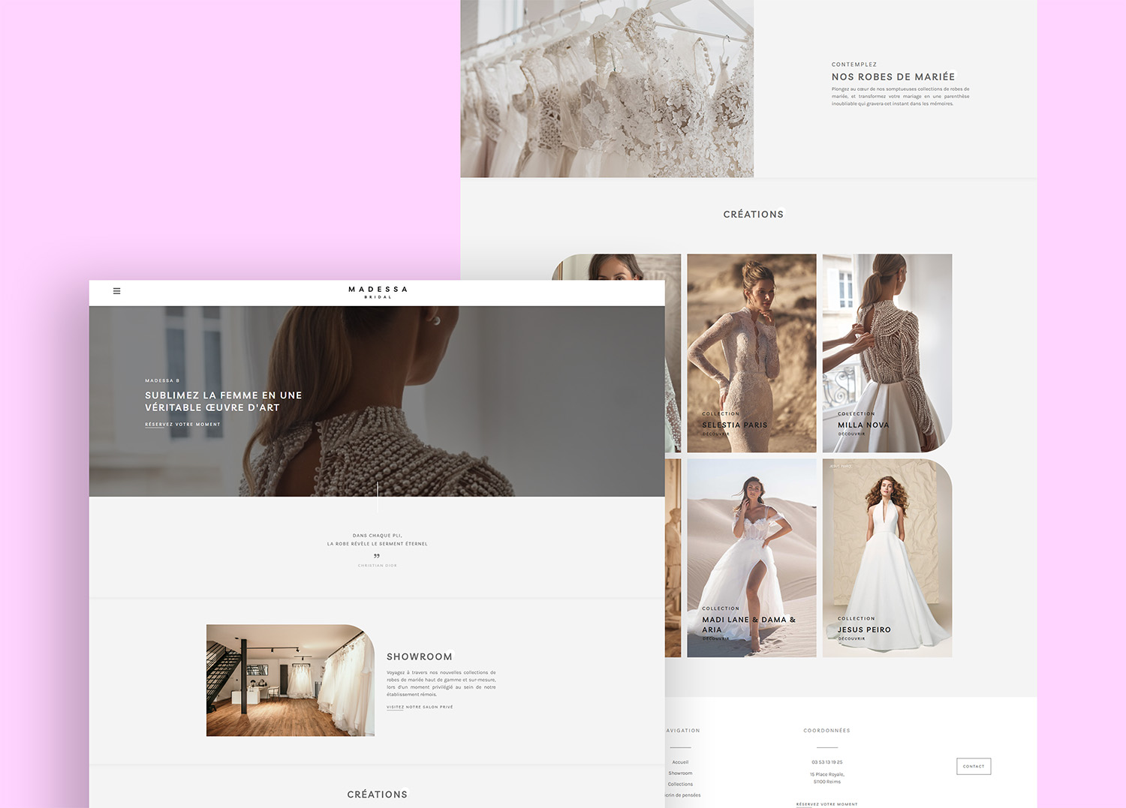Open the 'Visitez notre salon privé' link
This screenshot has height=808, width=1126.
coord(420,707)
